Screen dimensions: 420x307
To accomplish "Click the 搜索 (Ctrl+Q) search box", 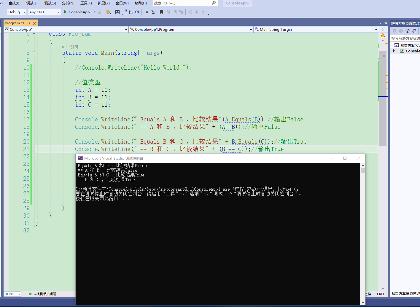I will (x=185, y=3).
